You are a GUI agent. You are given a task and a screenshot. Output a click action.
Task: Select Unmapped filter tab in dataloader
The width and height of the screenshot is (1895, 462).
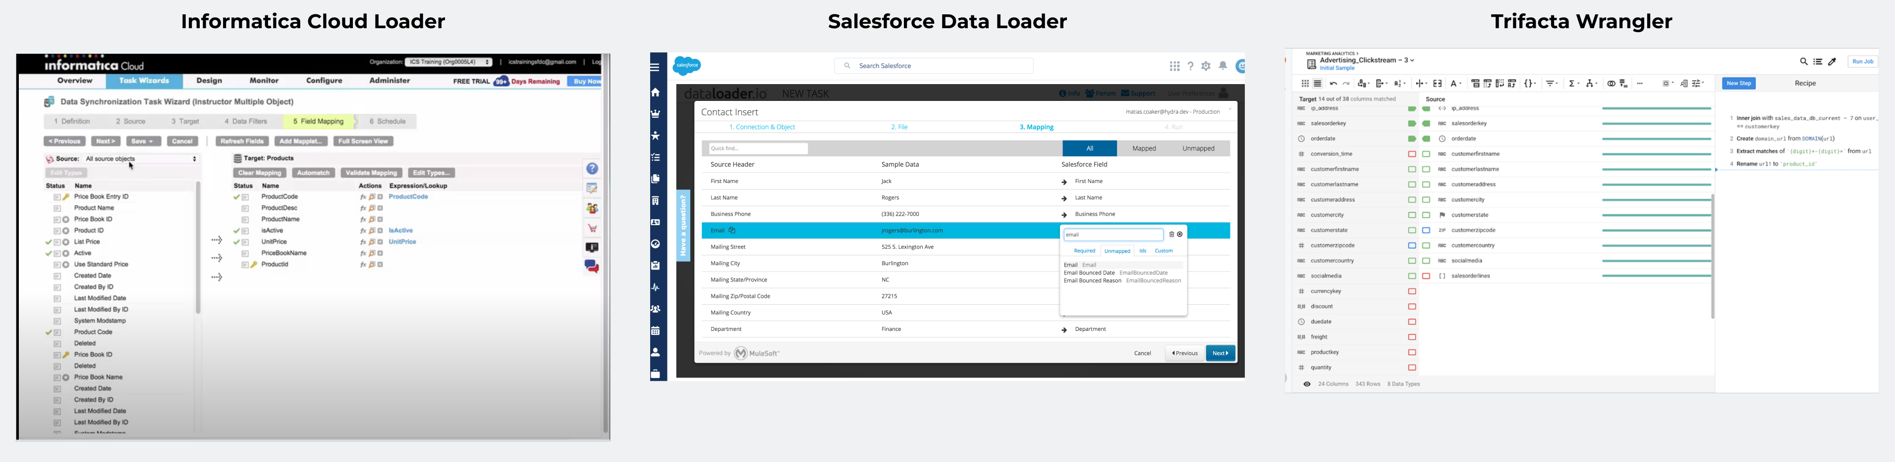pyautogui.click(x=1198, y=148)
